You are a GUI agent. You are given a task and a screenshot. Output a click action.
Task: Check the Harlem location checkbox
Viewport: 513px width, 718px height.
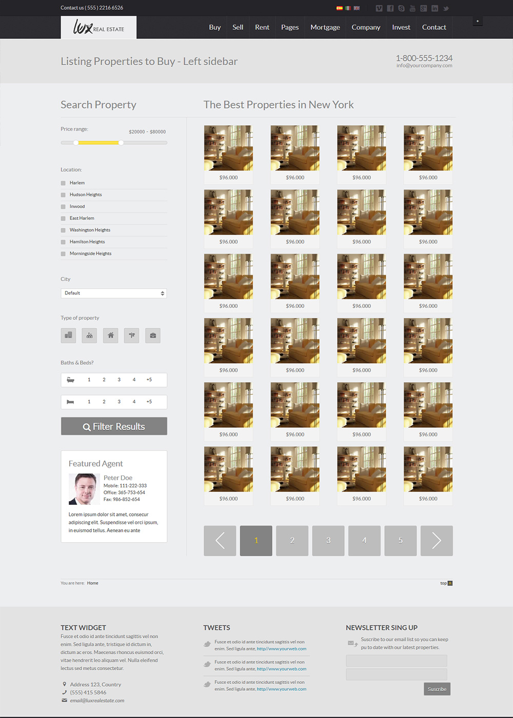63,183
